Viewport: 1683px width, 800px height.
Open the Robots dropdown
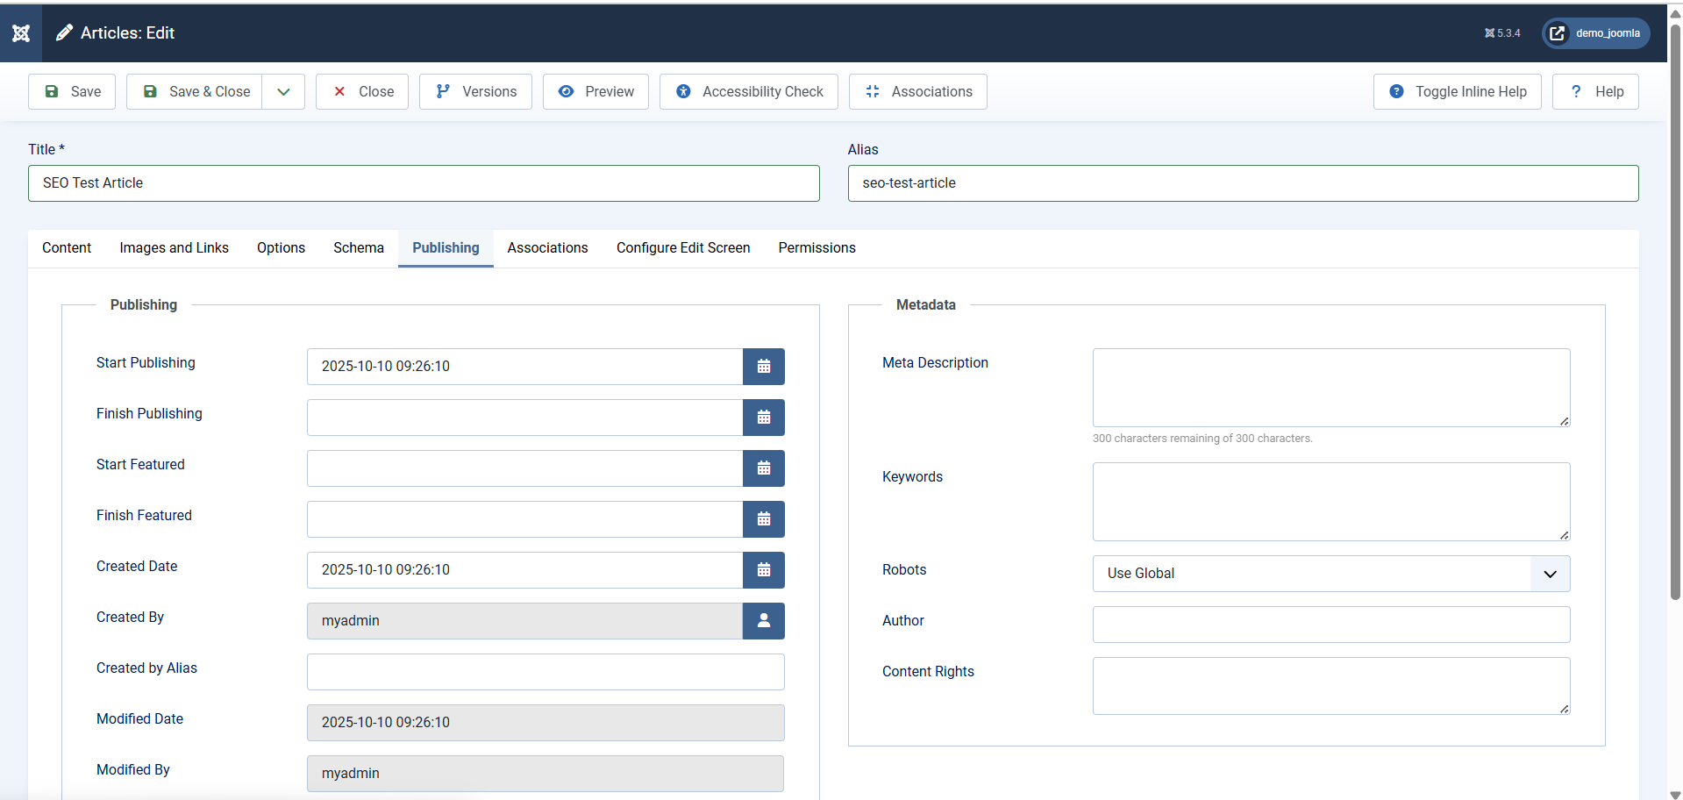pyautogui.click(x=1330, y=574)
